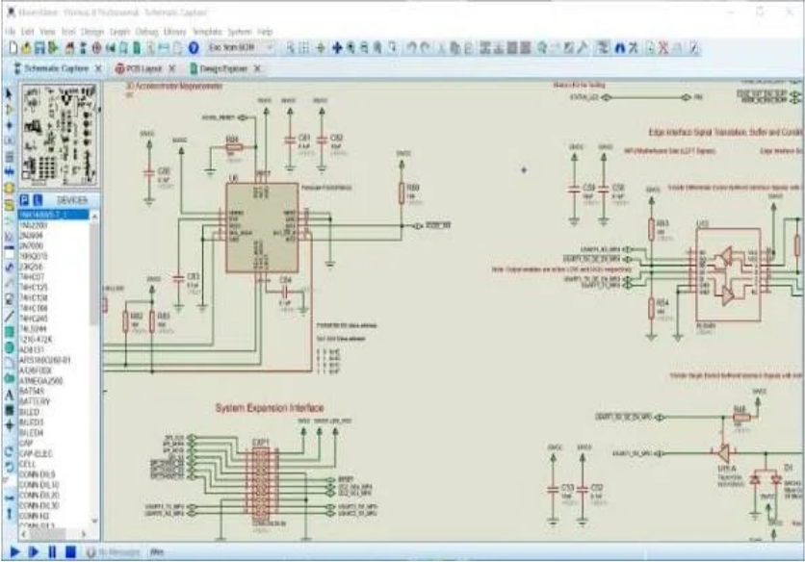Open the Template menu
Viewport: 805px width, 562px height.
(x=207, y=32)
